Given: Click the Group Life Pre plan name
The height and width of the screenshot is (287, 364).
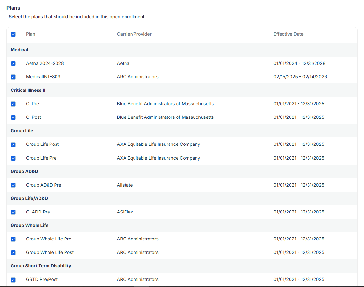Looking at the screenshot, I should (41, 158).
